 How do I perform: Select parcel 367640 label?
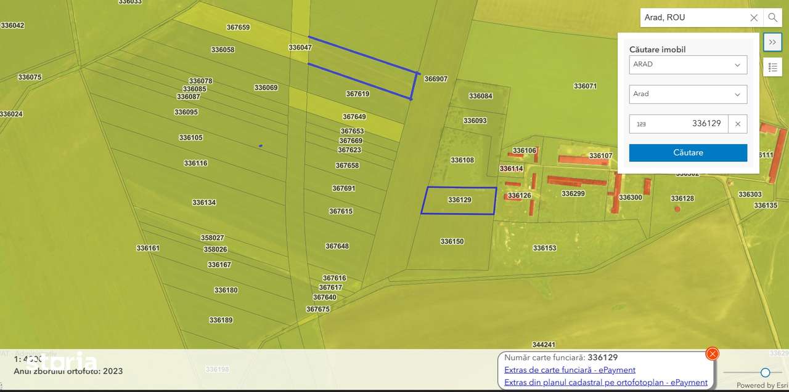pos(325,297)
